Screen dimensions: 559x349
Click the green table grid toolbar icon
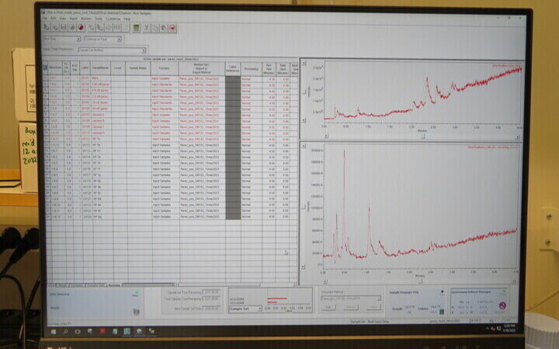(136, 28)
